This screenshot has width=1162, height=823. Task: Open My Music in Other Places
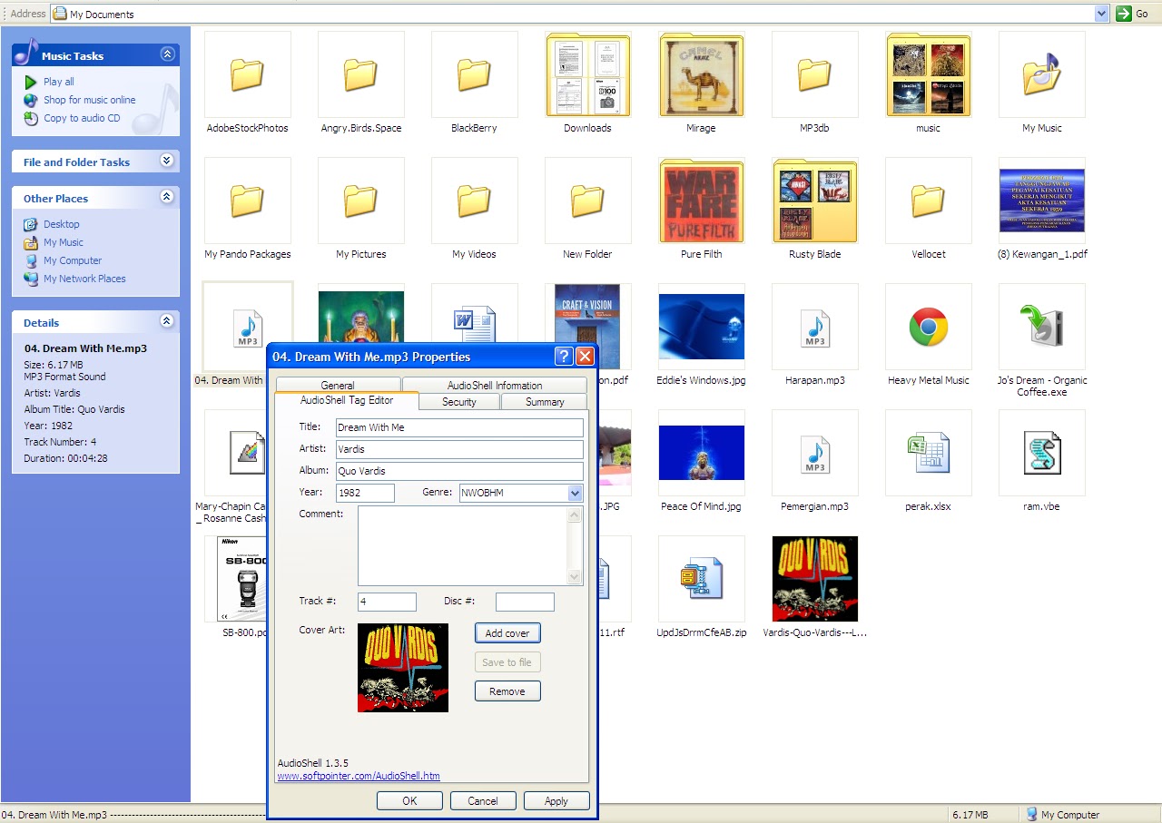pyautogui.click(x=64, y=242)
